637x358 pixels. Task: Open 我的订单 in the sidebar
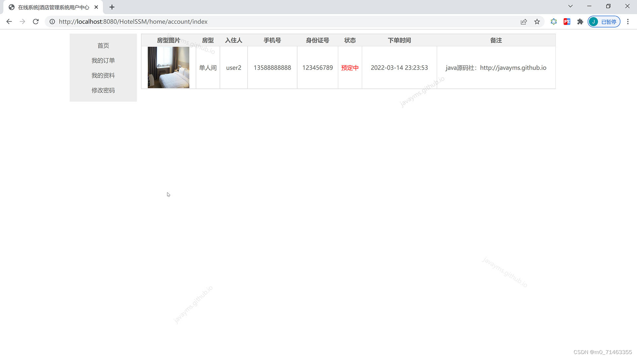103,61
